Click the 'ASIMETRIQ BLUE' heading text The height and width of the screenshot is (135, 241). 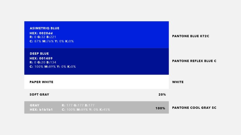(x=44, y=28)
